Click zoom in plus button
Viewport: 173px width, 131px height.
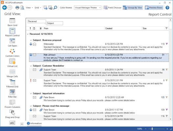(167, 129)
